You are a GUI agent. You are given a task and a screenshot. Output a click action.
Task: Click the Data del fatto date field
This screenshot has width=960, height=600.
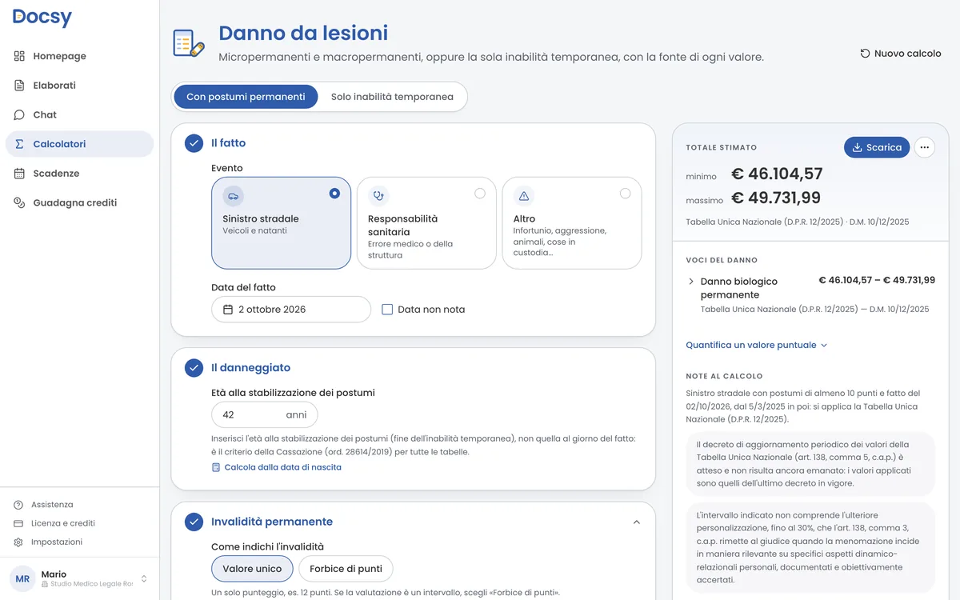pyautogui.click(x=291, y=310)
